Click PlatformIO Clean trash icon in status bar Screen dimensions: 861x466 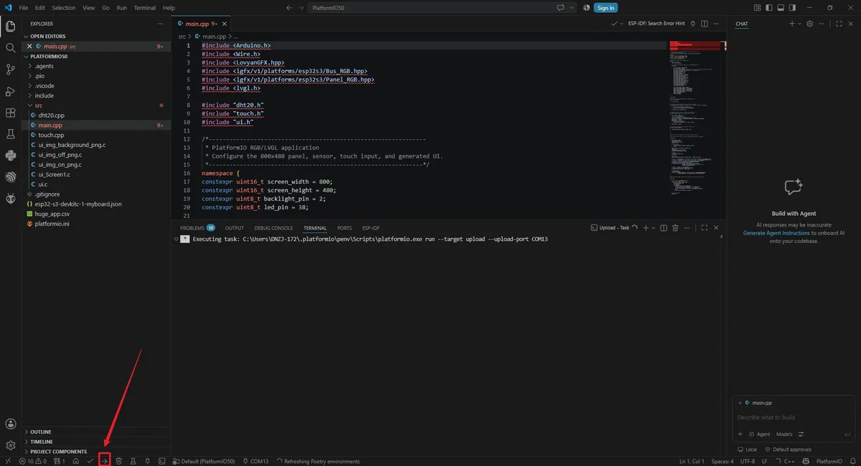coord(119,461)
